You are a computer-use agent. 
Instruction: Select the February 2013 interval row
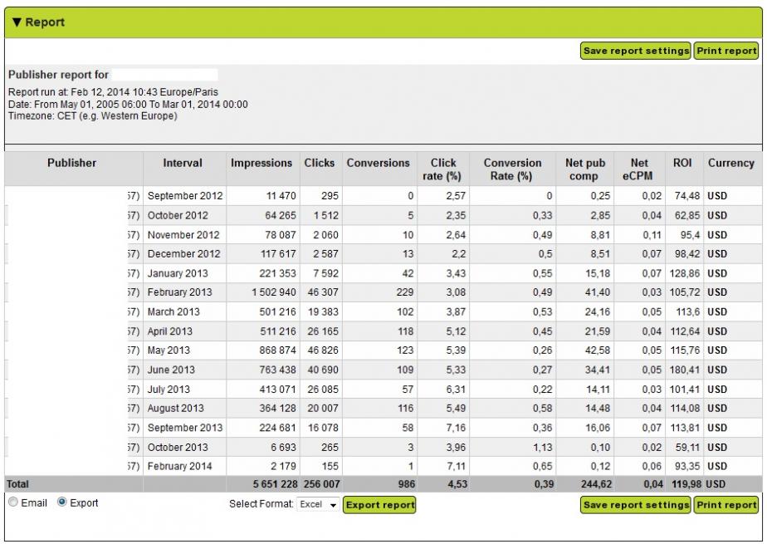(x=180, y=292)
